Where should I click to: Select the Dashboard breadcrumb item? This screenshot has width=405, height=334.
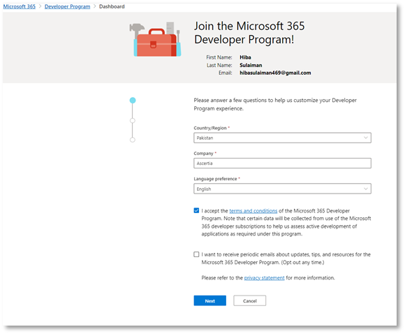112,6
